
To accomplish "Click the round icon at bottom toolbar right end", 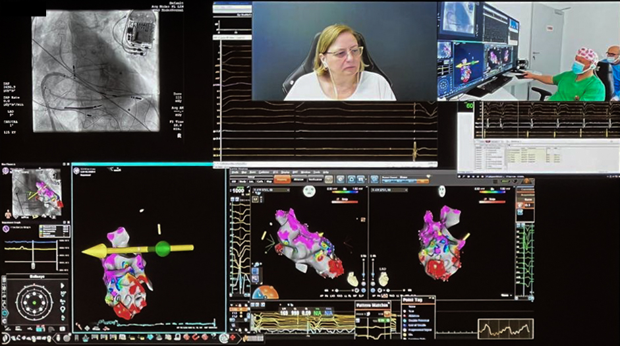I will [224, 338].
